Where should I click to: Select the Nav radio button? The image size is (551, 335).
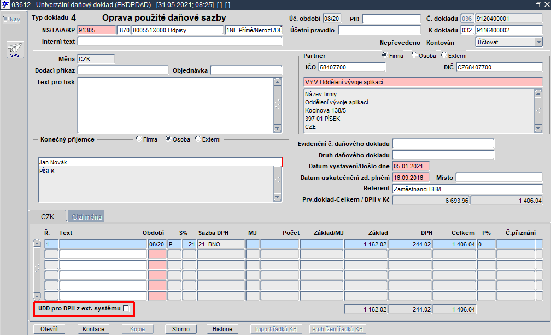coord(5,19)
